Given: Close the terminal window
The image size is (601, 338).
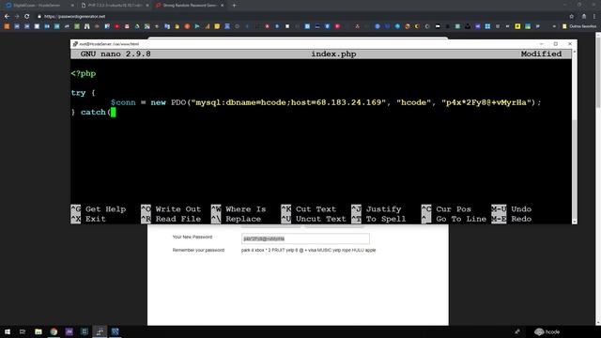Looking at the screenshot, I should [x=570, y=44].
